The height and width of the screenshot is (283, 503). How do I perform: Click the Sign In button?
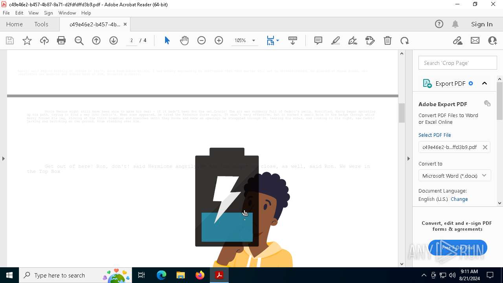click(482, 24)
